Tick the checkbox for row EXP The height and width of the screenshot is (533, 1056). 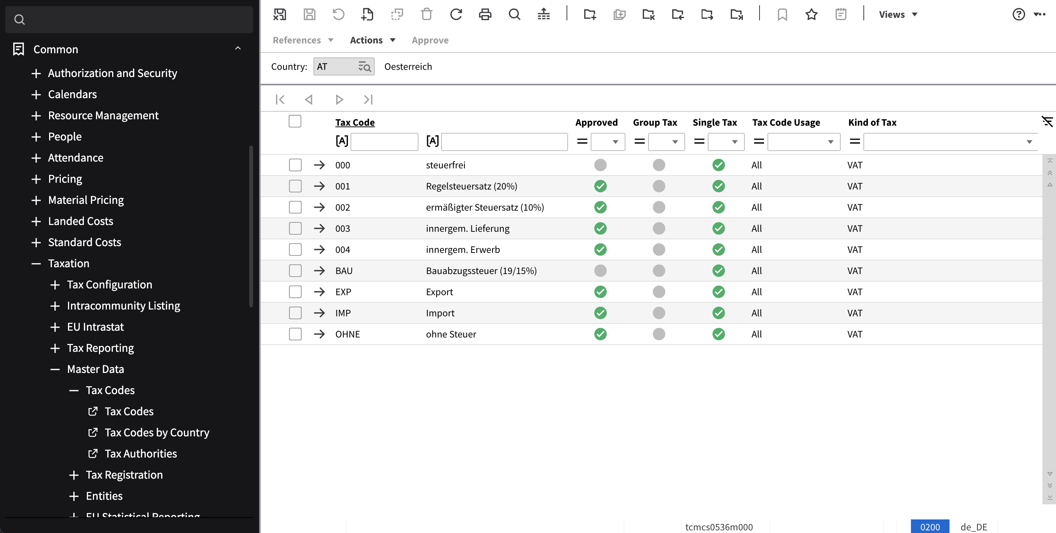click(295, 292)
